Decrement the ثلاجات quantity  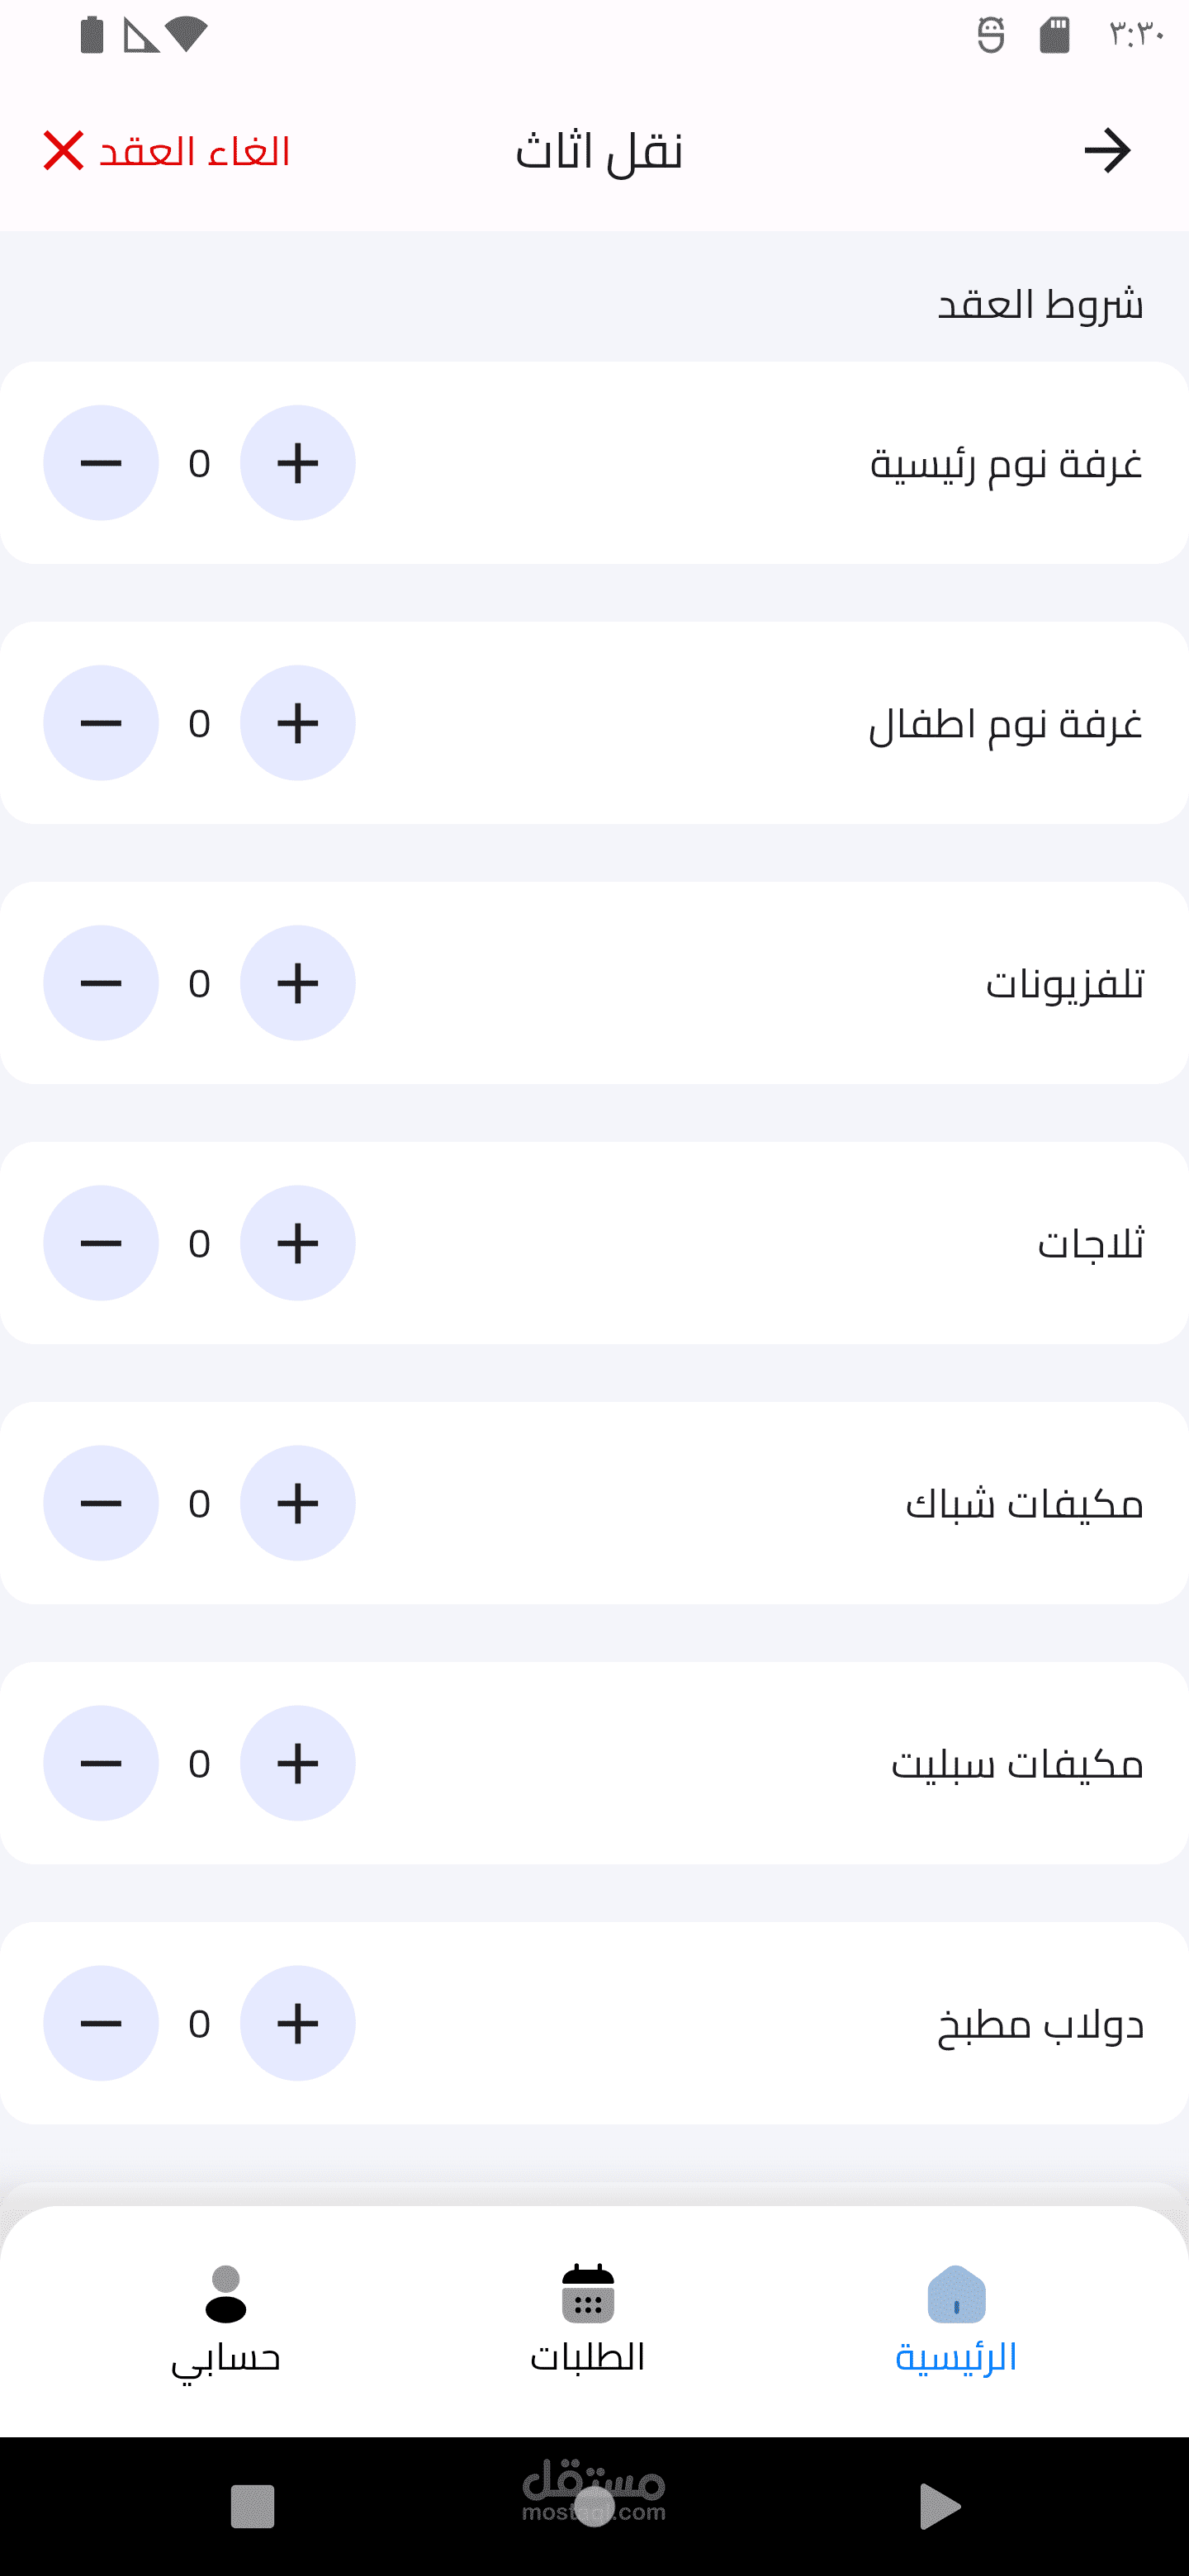point(101,1243)
